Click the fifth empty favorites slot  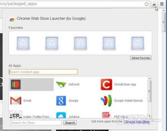[138, 43]
